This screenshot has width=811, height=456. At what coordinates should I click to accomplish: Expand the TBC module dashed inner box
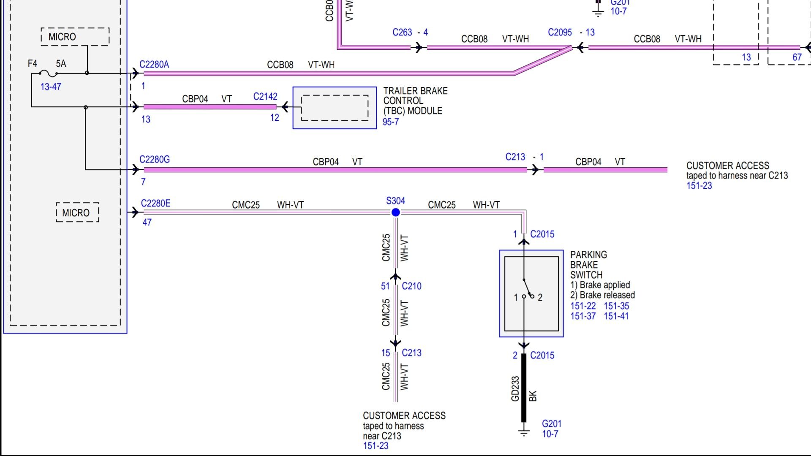[x=334, y=108]
